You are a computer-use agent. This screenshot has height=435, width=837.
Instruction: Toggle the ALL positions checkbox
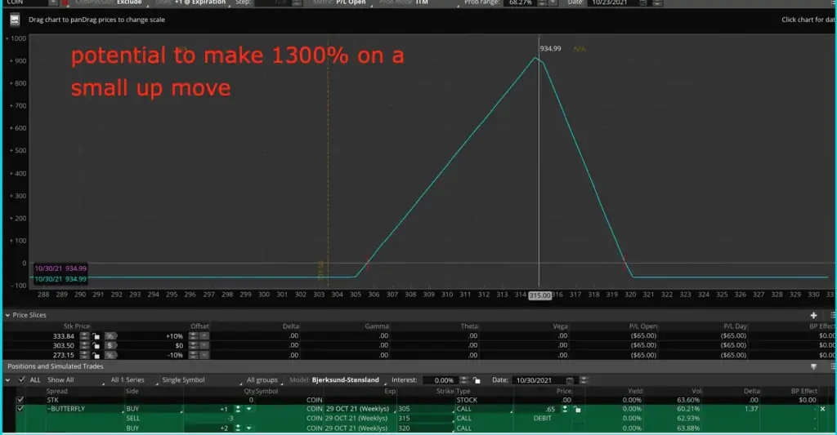click(21, 380)
